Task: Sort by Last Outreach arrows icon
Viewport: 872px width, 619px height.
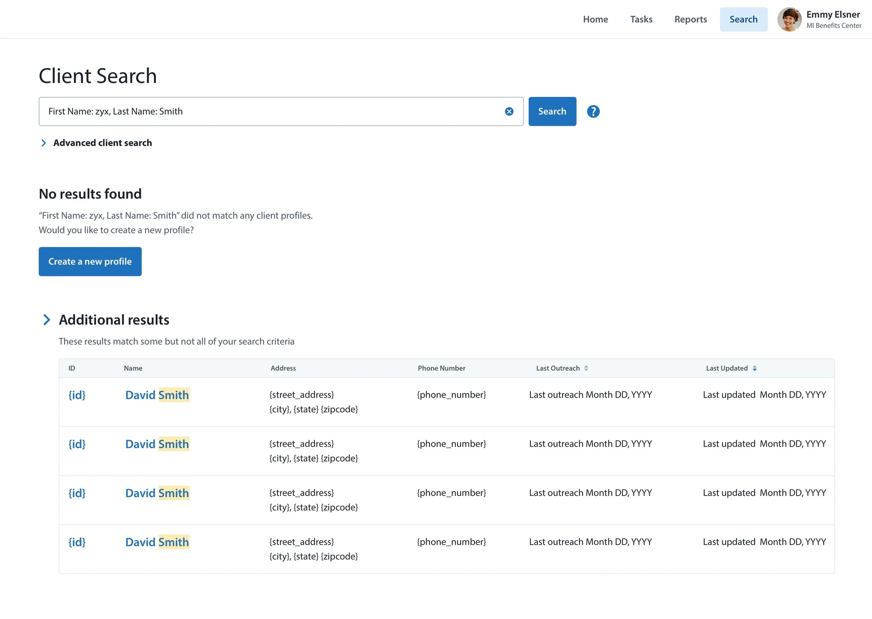Action: pos(586,368)
